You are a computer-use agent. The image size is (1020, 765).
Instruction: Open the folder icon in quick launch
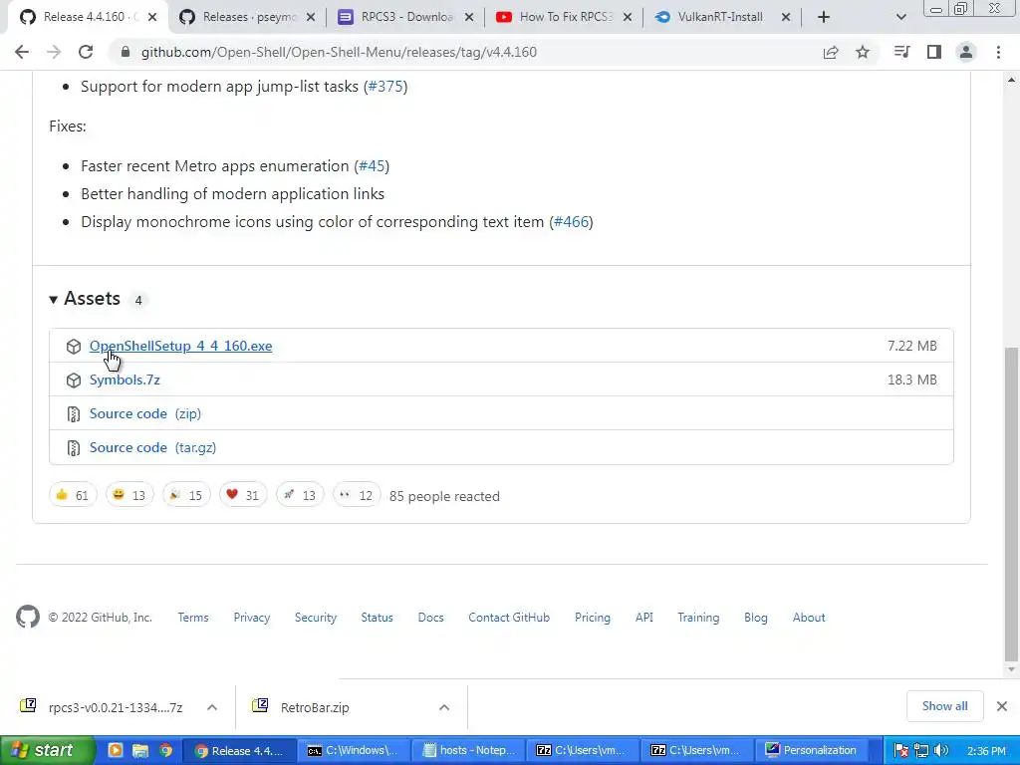pos(140,750)
